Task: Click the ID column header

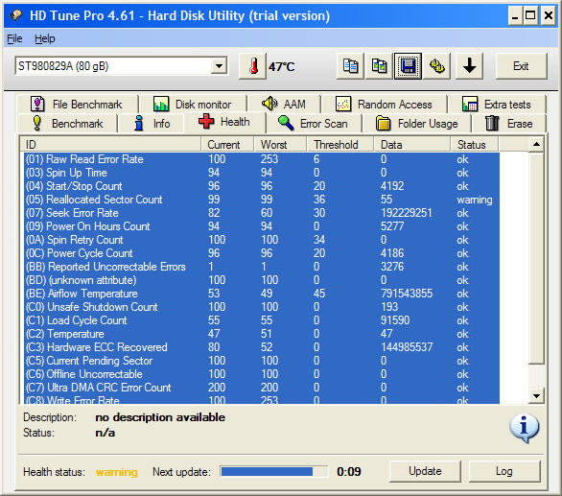Action: point(110,145)
